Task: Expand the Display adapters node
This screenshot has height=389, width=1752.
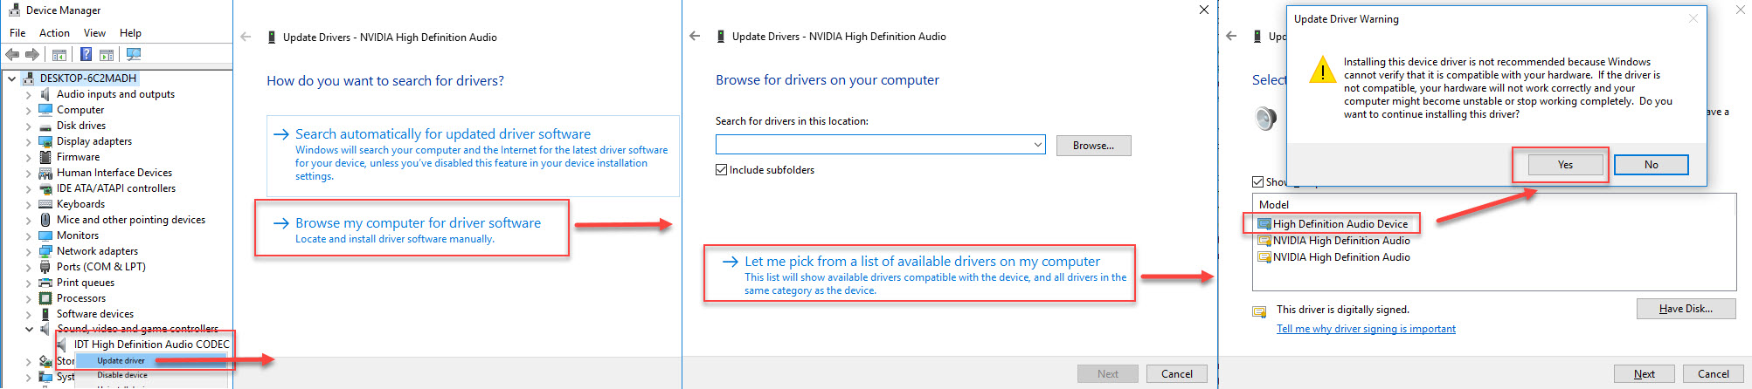Action: pyautogui.click(x=29, y=142)
